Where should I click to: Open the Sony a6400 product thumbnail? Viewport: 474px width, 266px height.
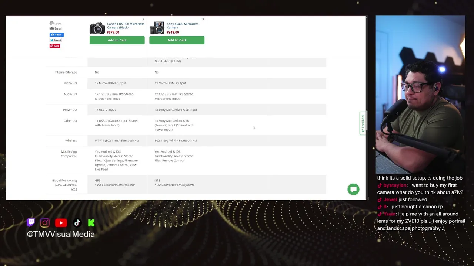coord(157,28)
